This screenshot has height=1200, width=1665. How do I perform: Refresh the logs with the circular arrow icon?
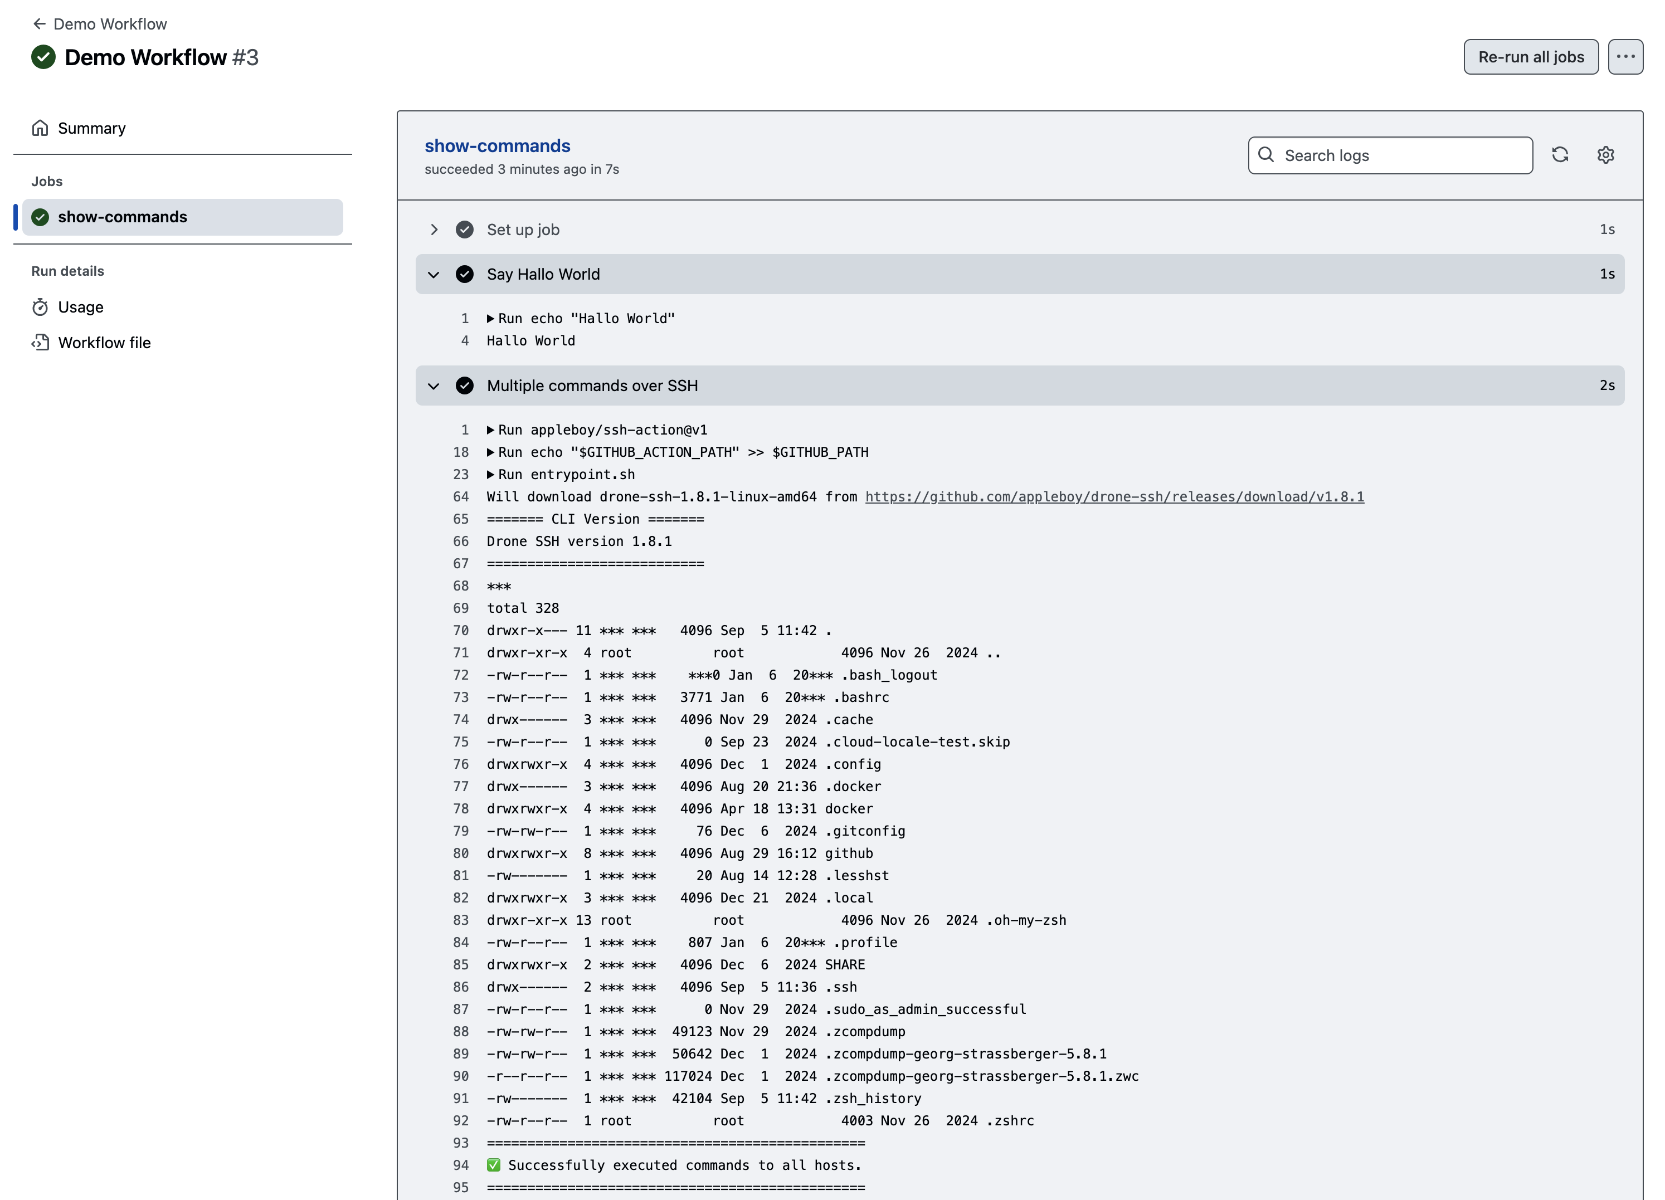click(1561, 155)
